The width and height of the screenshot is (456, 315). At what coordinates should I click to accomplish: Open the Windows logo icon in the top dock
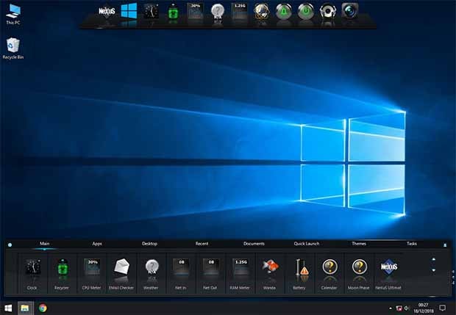[x=129, y=11]
